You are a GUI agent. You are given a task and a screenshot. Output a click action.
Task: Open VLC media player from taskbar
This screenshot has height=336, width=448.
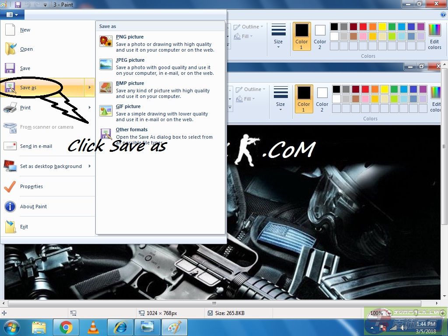[93, 327]
